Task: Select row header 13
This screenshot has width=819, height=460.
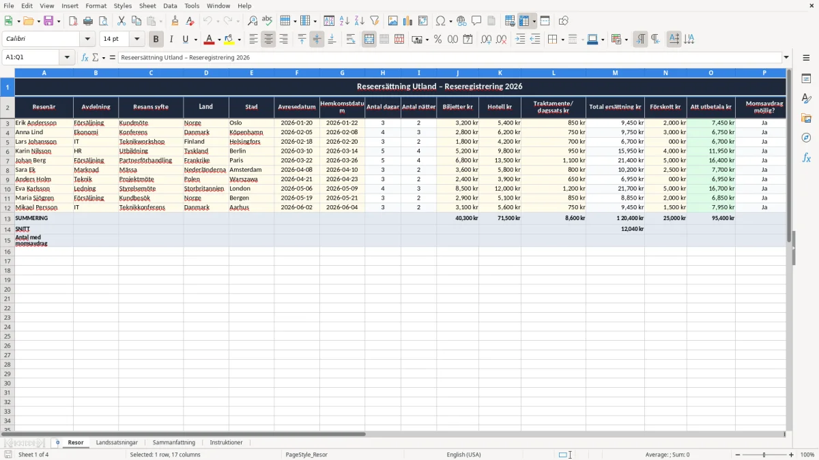Action: pyautogui.click(x=8, y=218)
